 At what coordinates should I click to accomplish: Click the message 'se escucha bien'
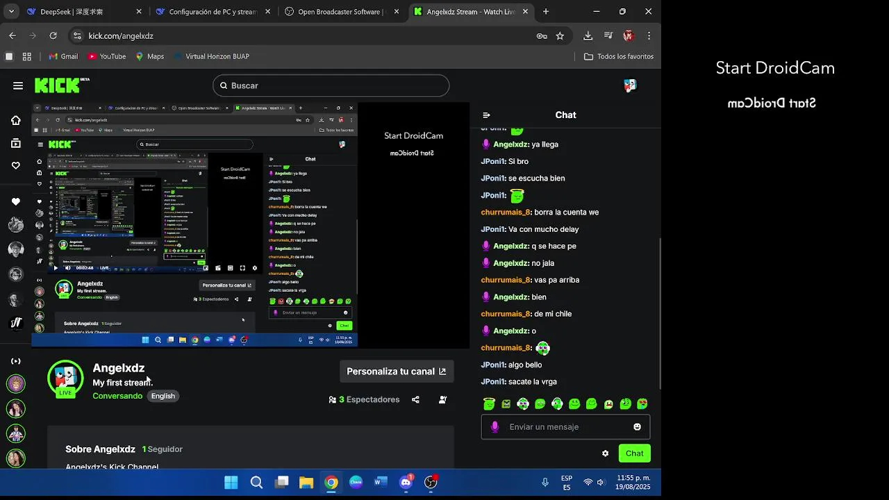tap(537, 178)
